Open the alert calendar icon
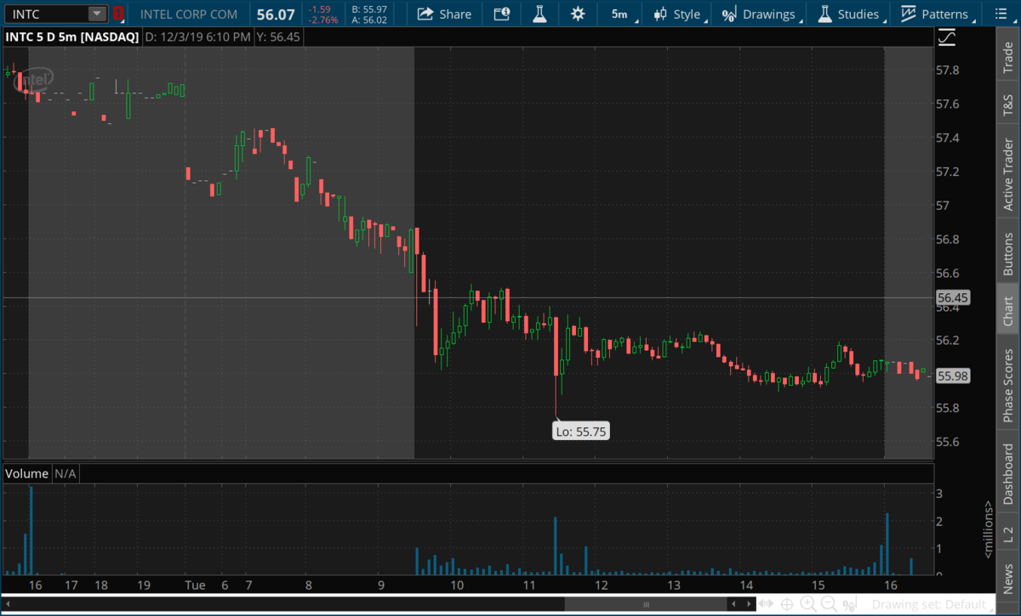Screen dimensions: 1021x616 click(x=502, y=14)
